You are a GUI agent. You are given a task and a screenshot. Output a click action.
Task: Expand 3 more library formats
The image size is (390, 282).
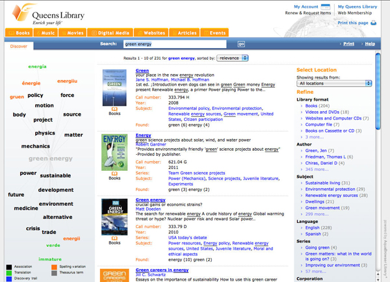(x=314, y=137)
